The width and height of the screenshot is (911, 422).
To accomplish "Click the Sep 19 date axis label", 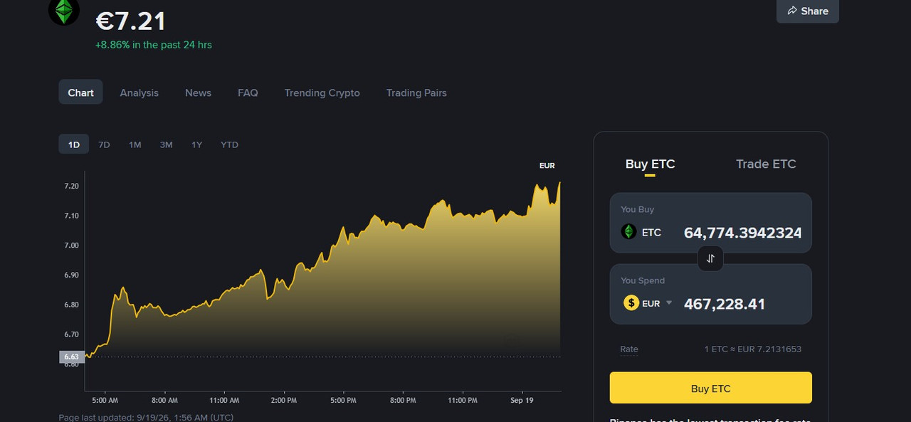I will pyautogui.click(x=522, y=401).
